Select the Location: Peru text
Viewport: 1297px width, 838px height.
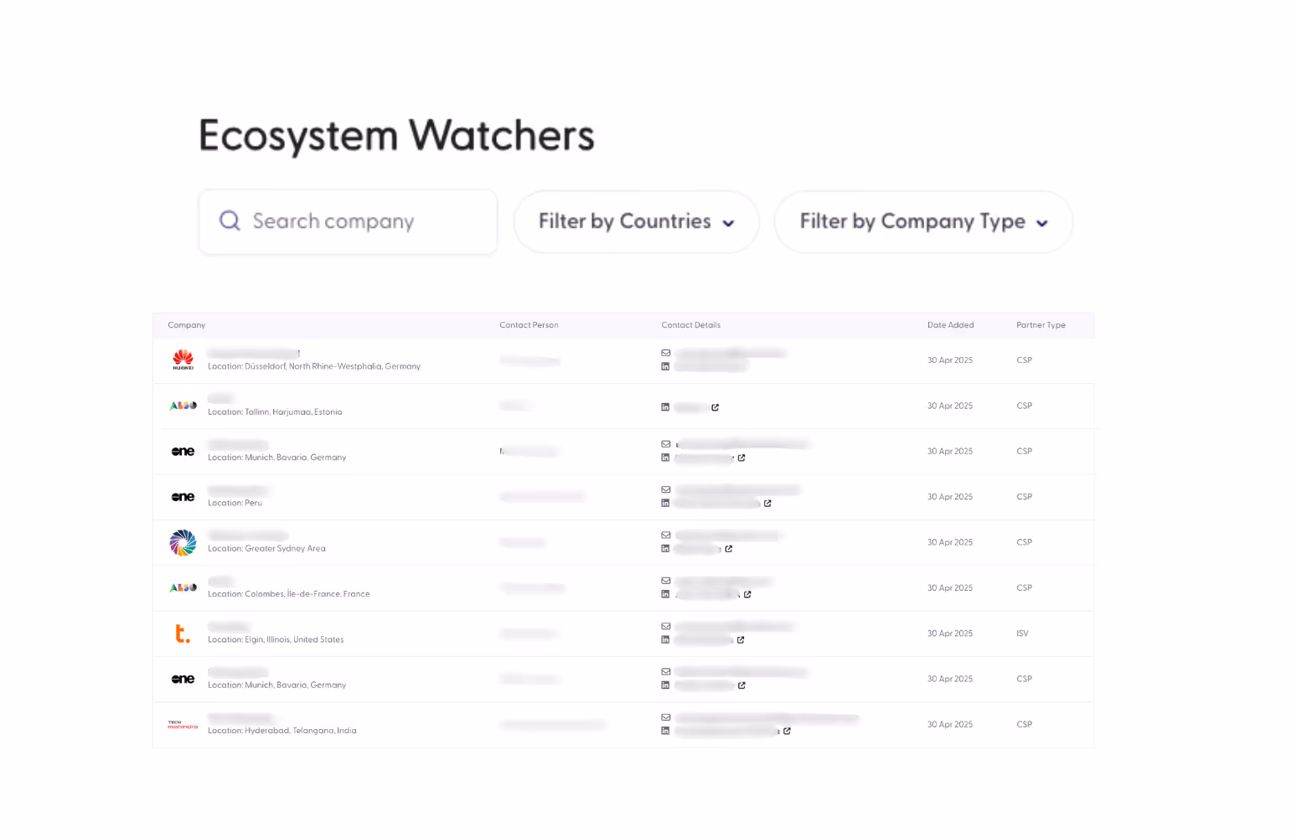235,503
